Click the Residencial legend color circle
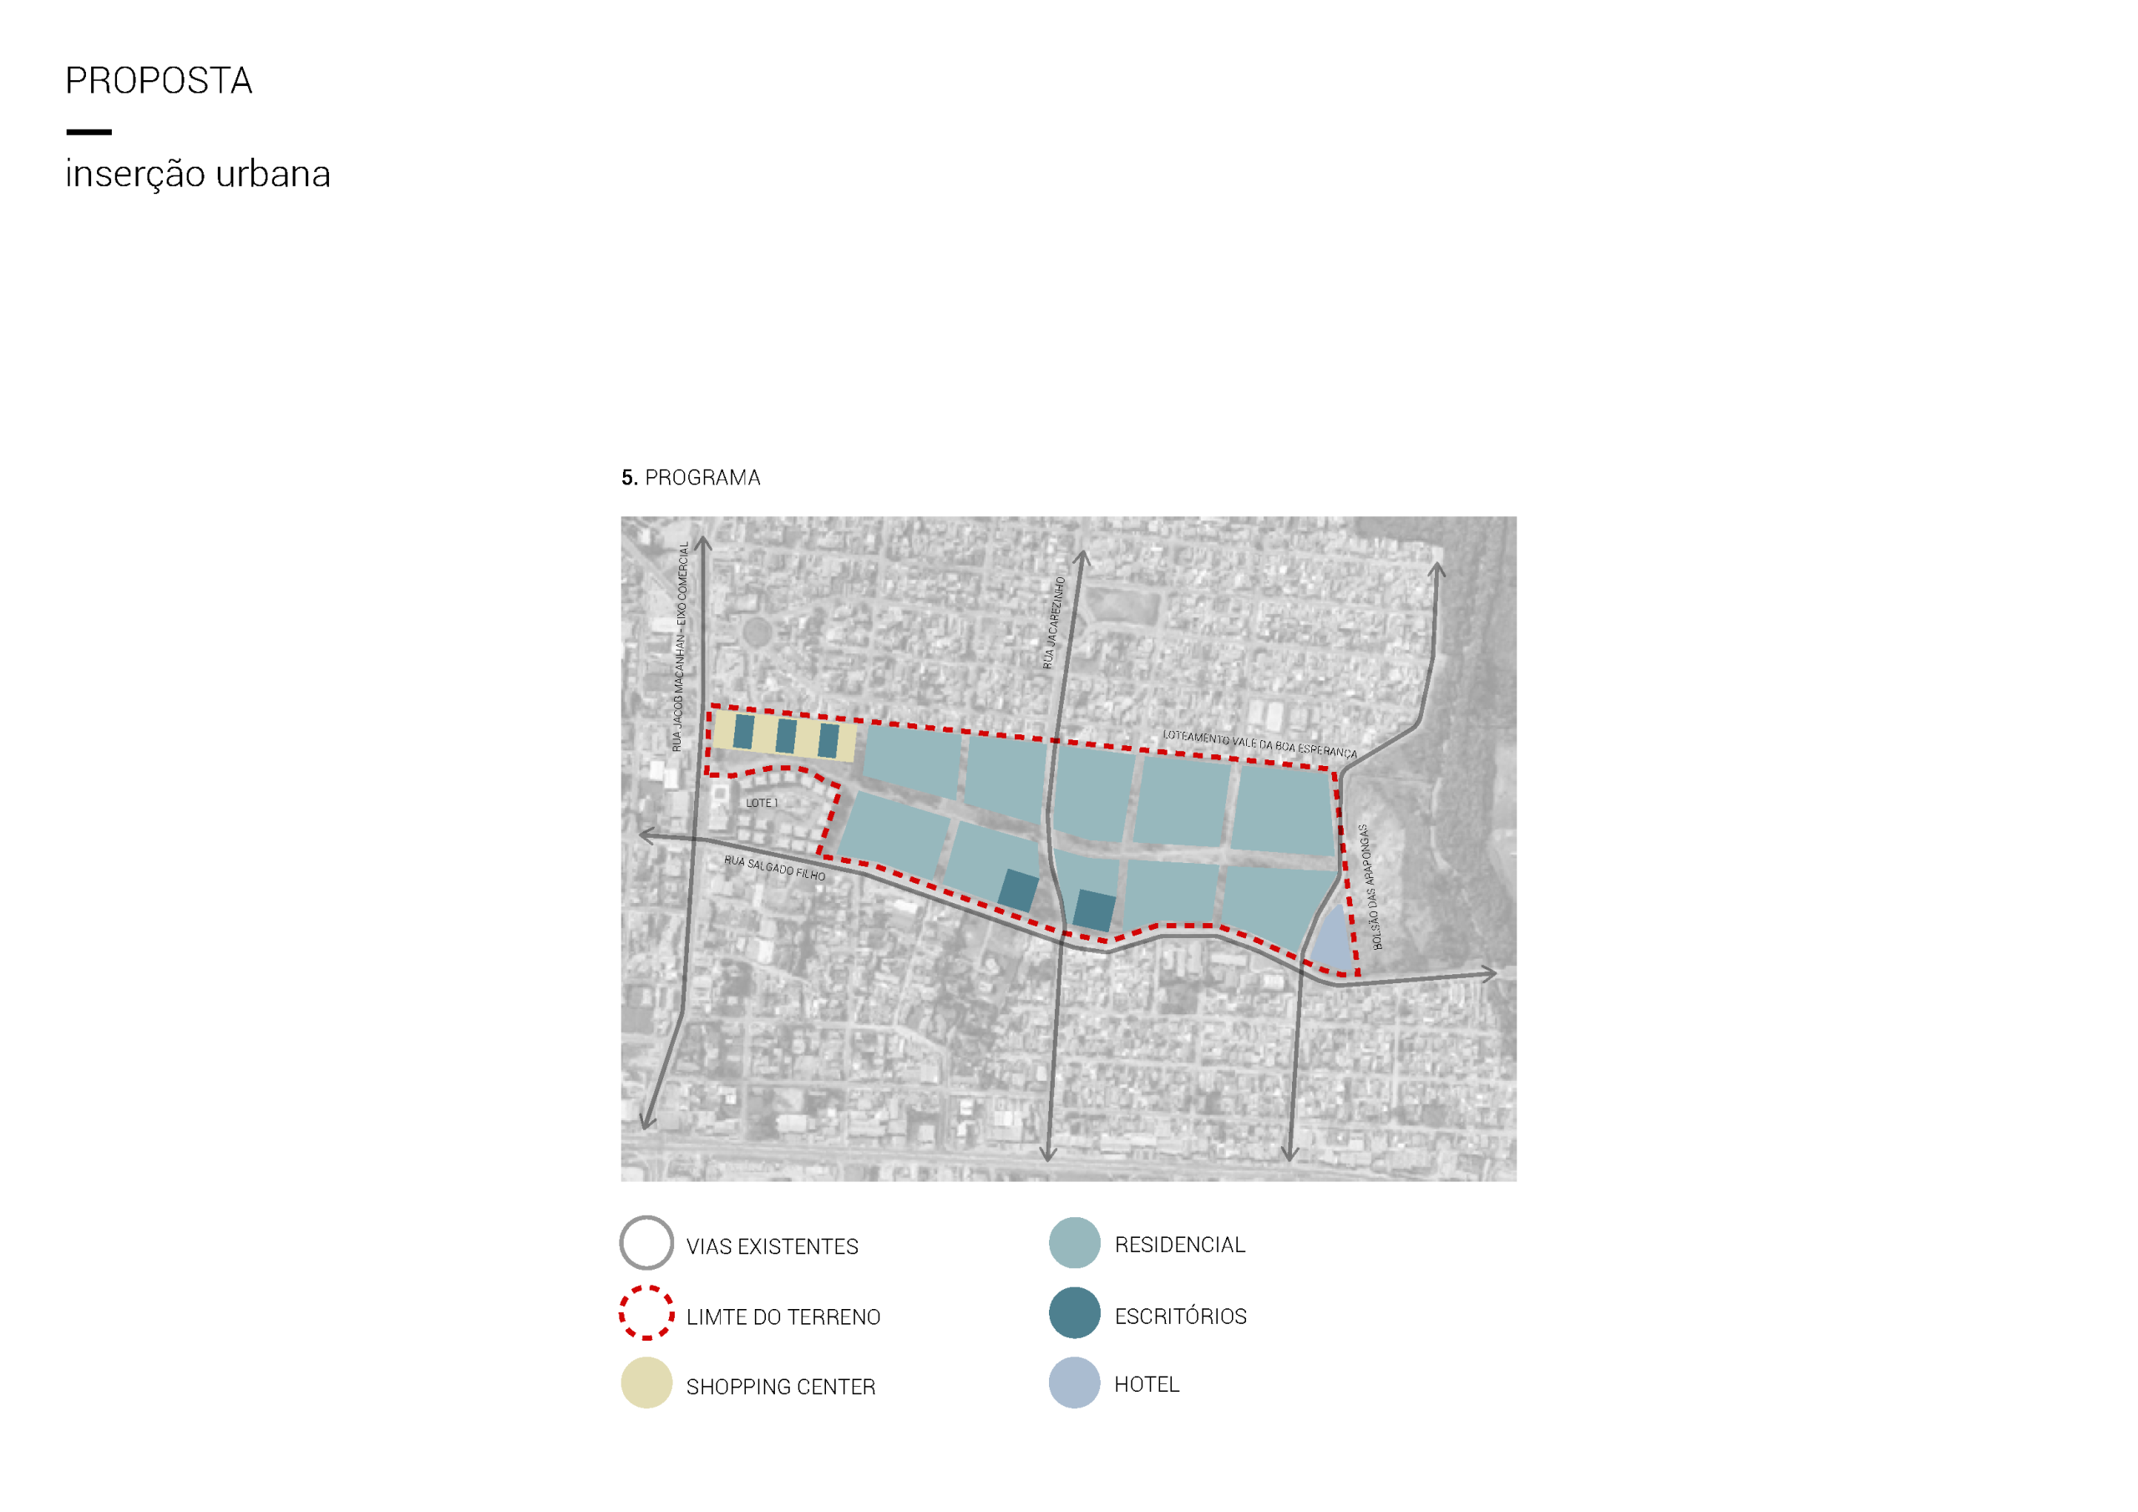The height and width of the screenshot is (1512, 2138). point(1074,1243)
